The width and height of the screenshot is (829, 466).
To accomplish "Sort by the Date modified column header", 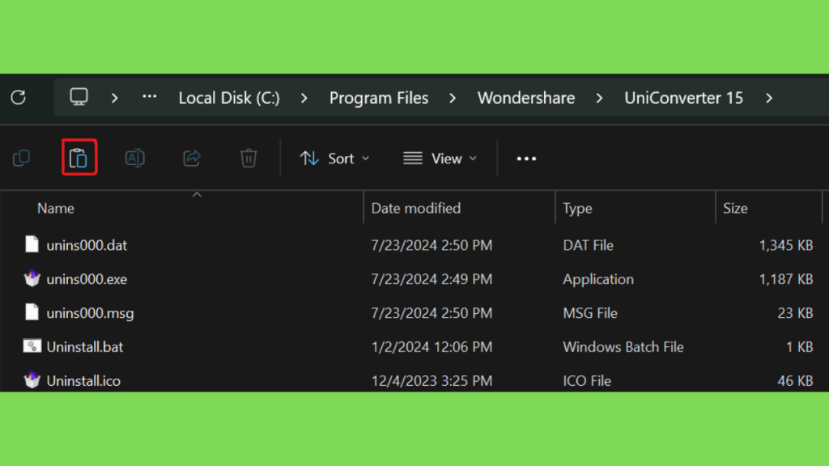I will tap(415, 208).
